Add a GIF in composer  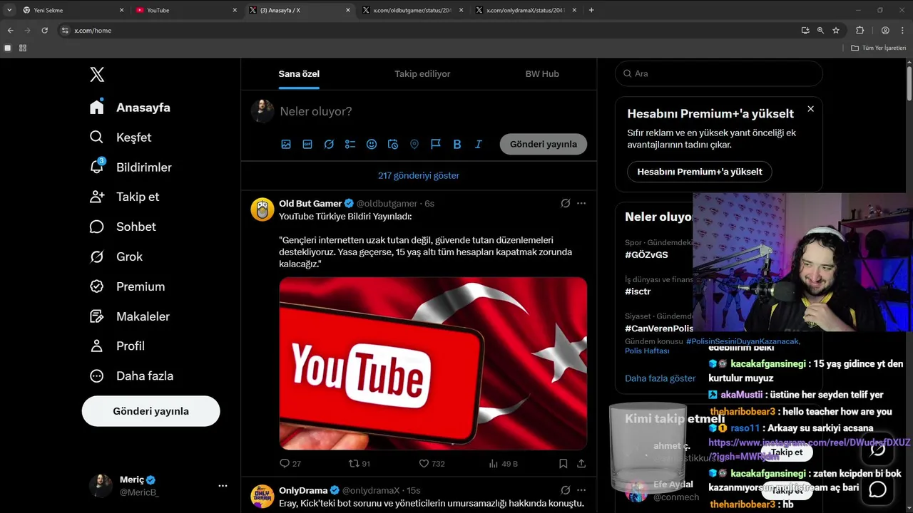pos(307,144)
